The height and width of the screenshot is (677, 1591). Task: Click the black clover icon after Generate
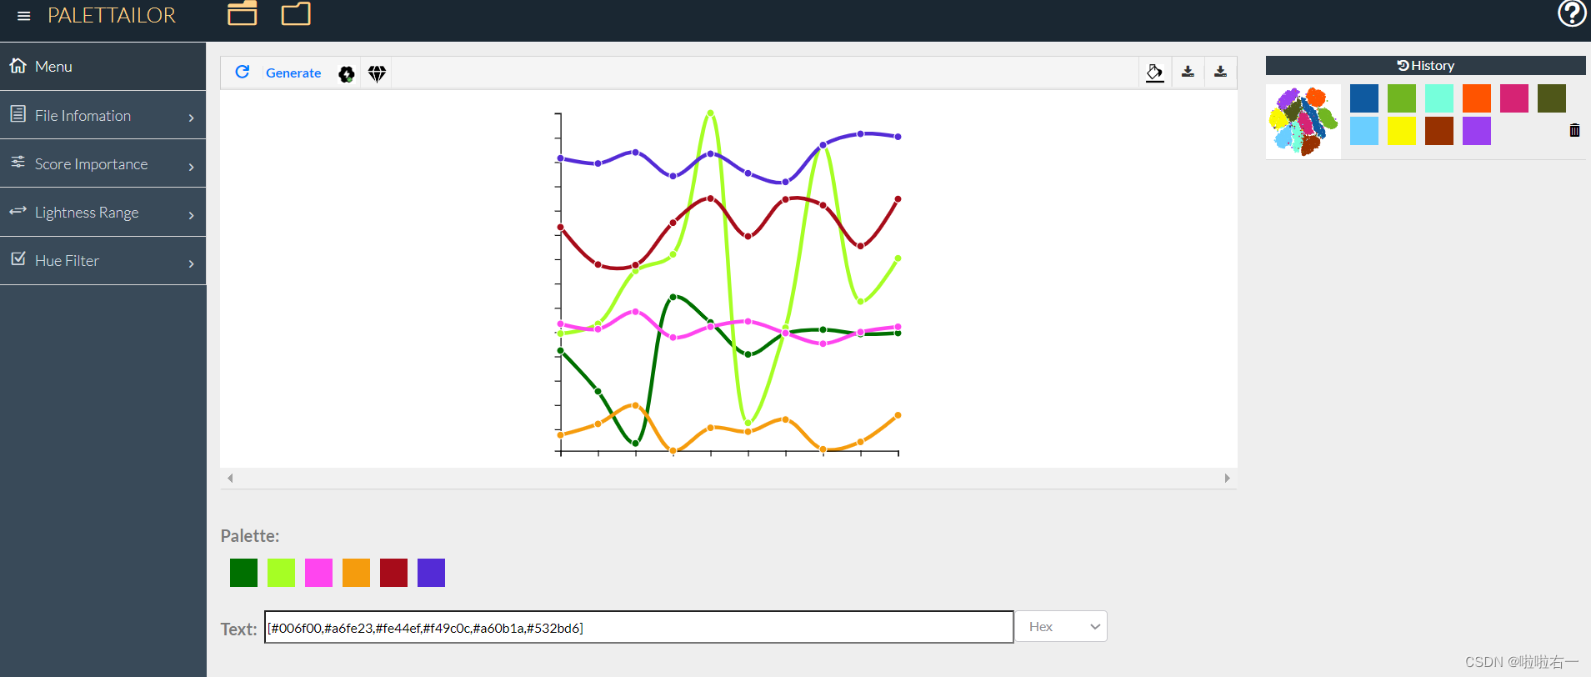click(x=347, y=74)
